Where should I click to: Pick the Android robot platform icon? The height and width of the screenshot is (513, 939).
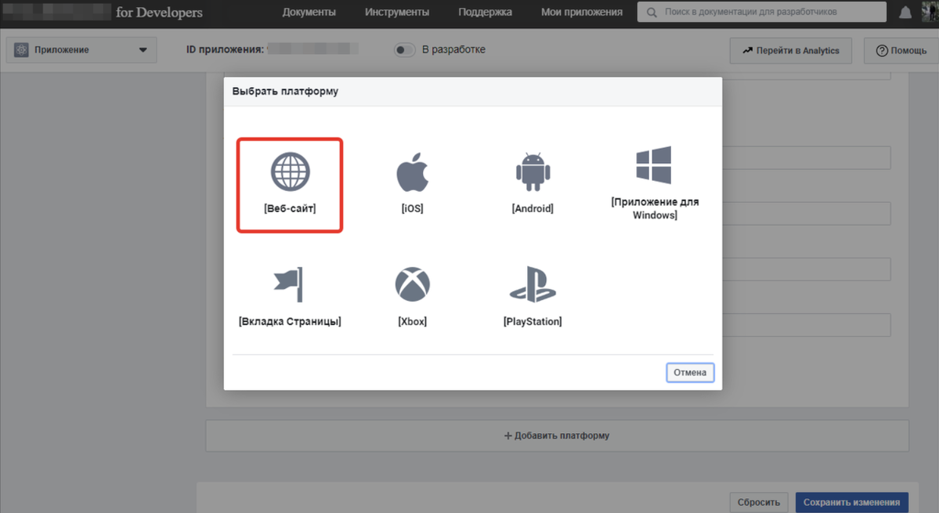tap(533, 172)
